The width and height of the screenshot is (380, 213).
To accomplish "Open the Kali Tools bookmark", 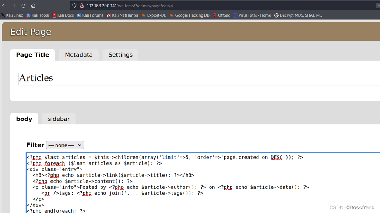I will pyautogui.click(x=38, y=15).
